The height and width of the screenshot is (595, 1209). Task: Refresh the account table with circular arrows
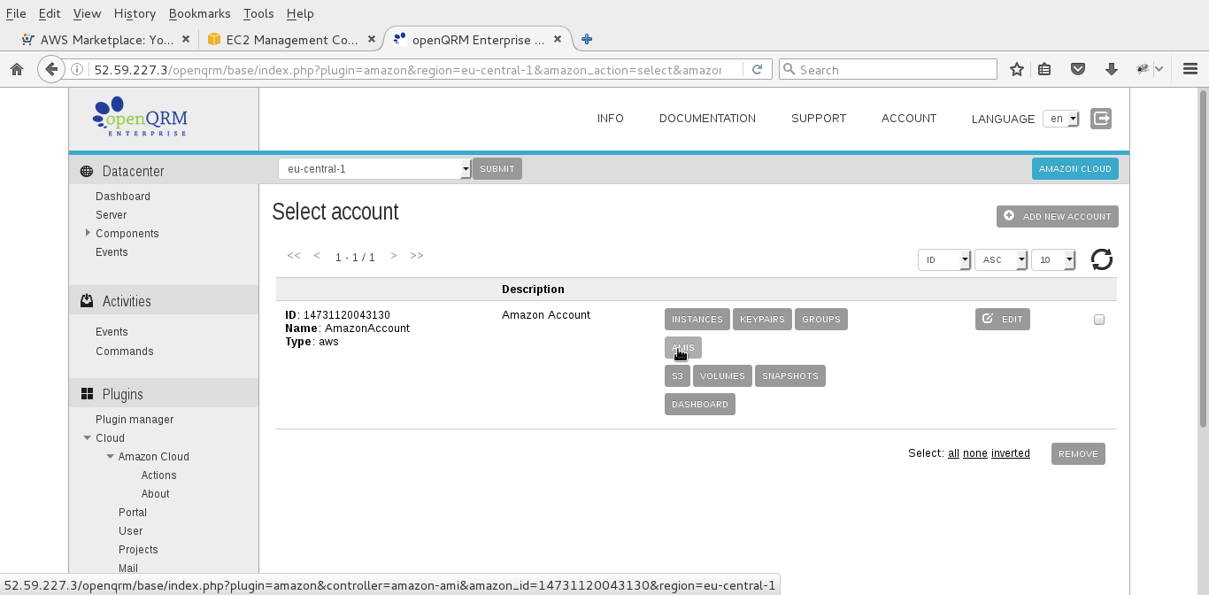coord(1102,259)
